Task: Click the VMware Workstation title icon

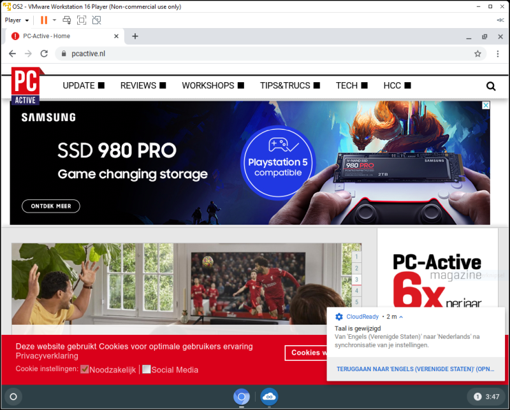Action: coord(6,6)
